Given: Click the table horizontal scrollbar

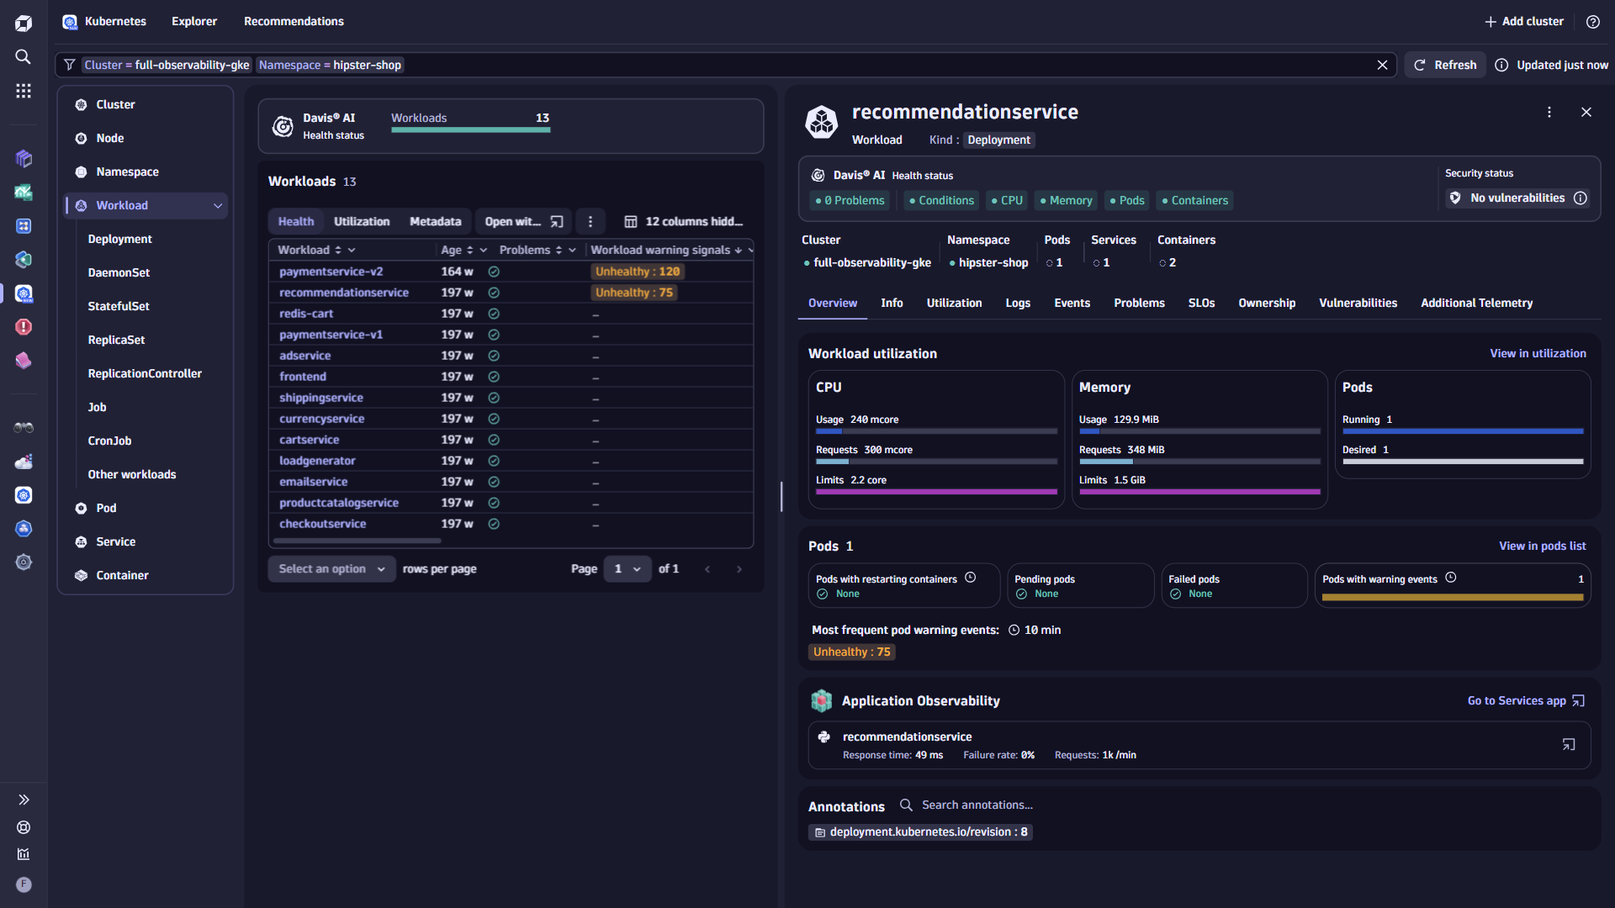Looking at the screenshot, I should click(x=357, y=541).
